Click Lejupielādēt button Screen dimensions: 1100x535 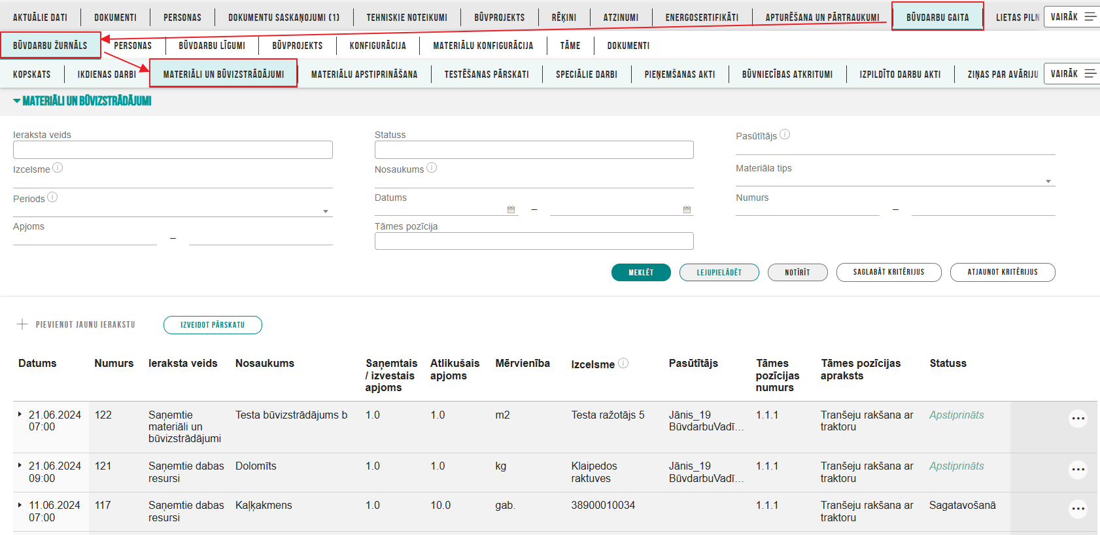coord(719,272)
